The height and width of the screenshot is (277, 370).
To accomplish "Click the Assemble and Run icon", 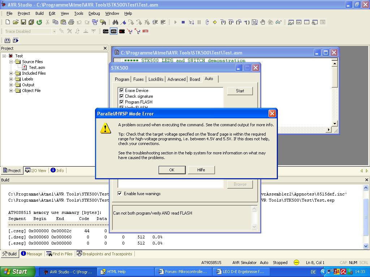I will pos(16,40).
